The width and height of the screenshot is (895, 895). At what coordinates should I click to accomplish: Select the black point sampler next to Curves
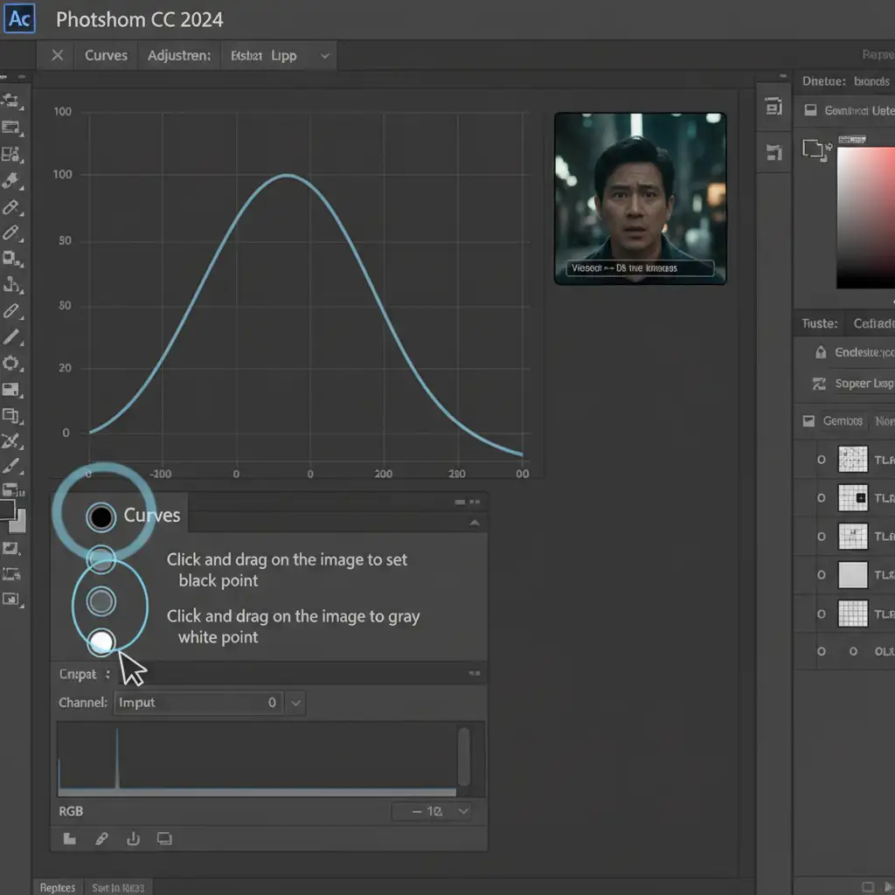point(101,517)
